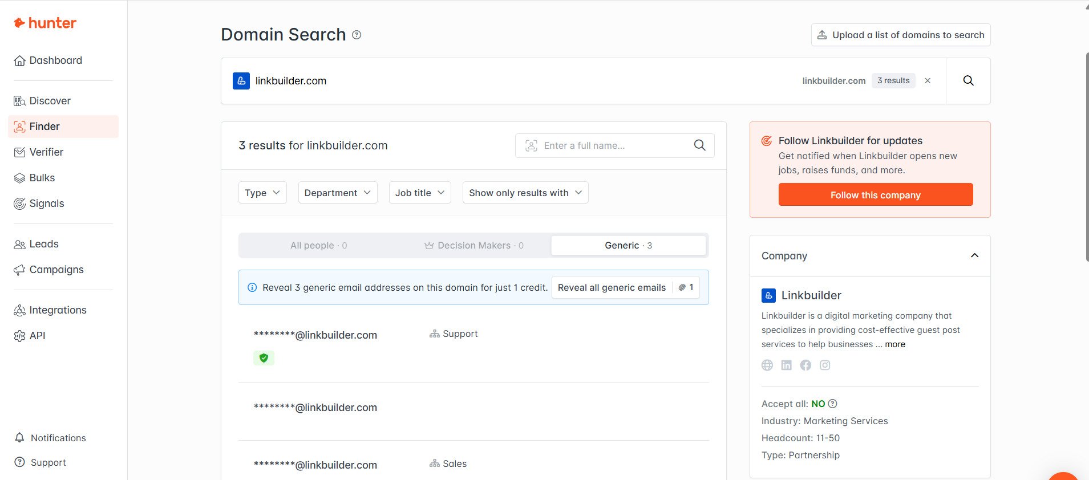The height and width of the screenshot is (480, 1089).
Task: Expand company description with more link
Action: pos(895,344)
